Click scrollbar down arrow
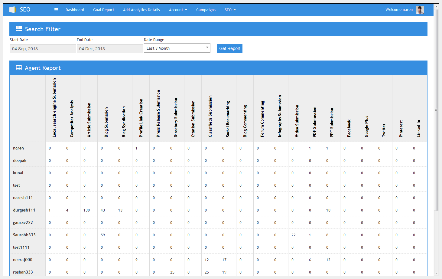Viewport: 442px width, 279px height. [436, 273]
